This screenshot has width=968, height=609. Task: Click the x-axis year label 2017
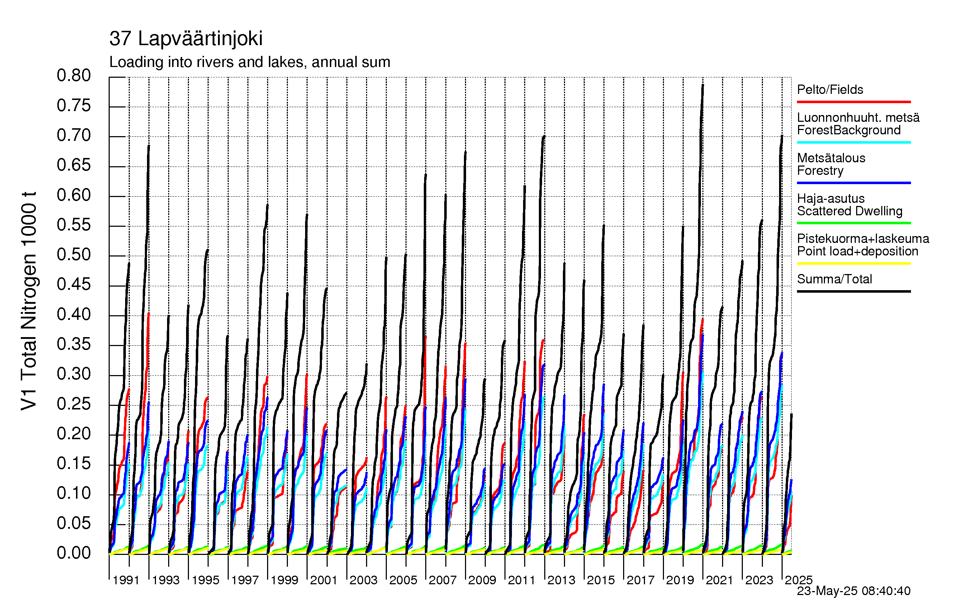coord(640,580)
